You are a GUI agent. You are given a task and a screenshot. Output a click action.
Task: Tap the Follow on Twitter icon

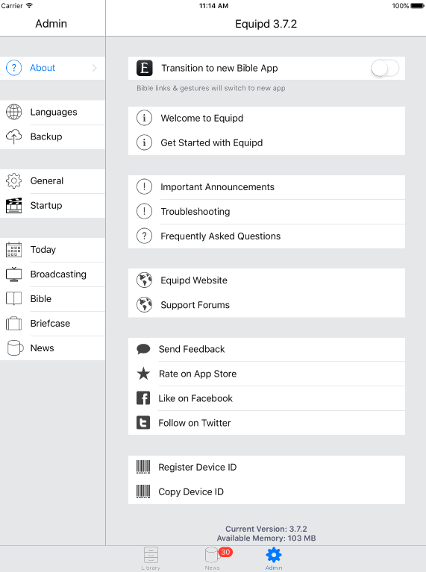click(x=143, y=422)
